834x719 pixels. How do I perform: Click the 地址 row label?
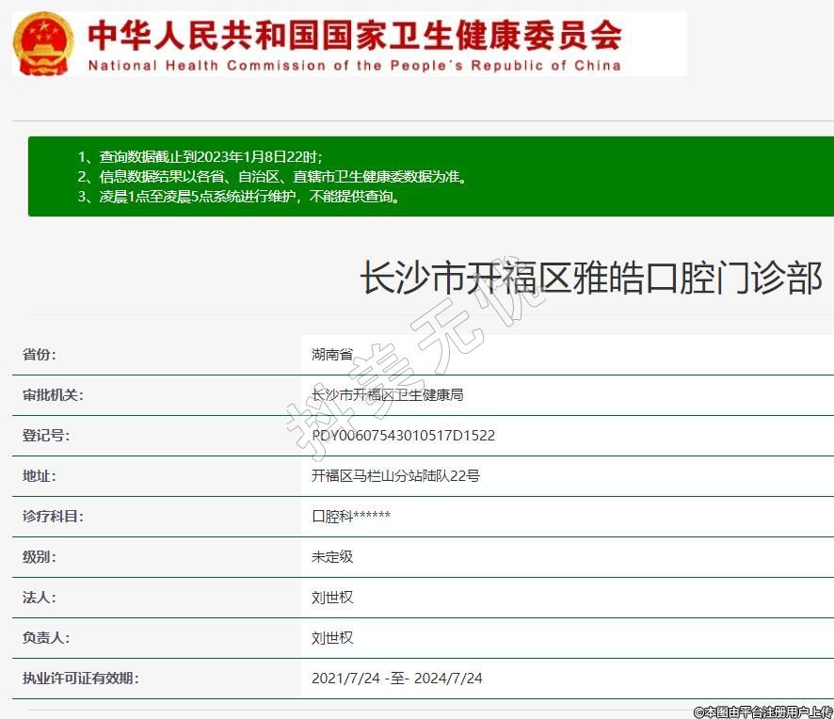pyautogui.click(x=40, y=476)
